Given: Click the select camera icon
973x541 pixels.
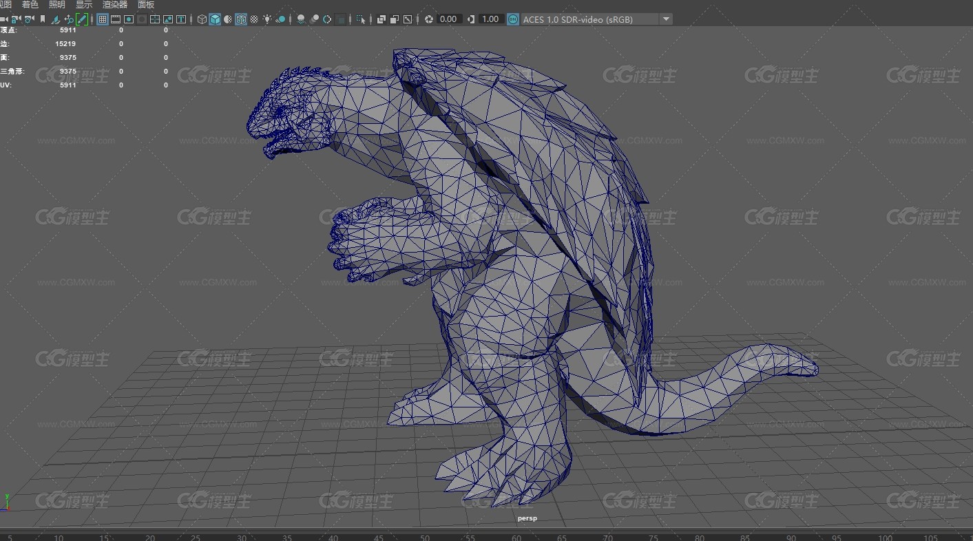Looking at the screenshot, I should [x=3, y=19].
